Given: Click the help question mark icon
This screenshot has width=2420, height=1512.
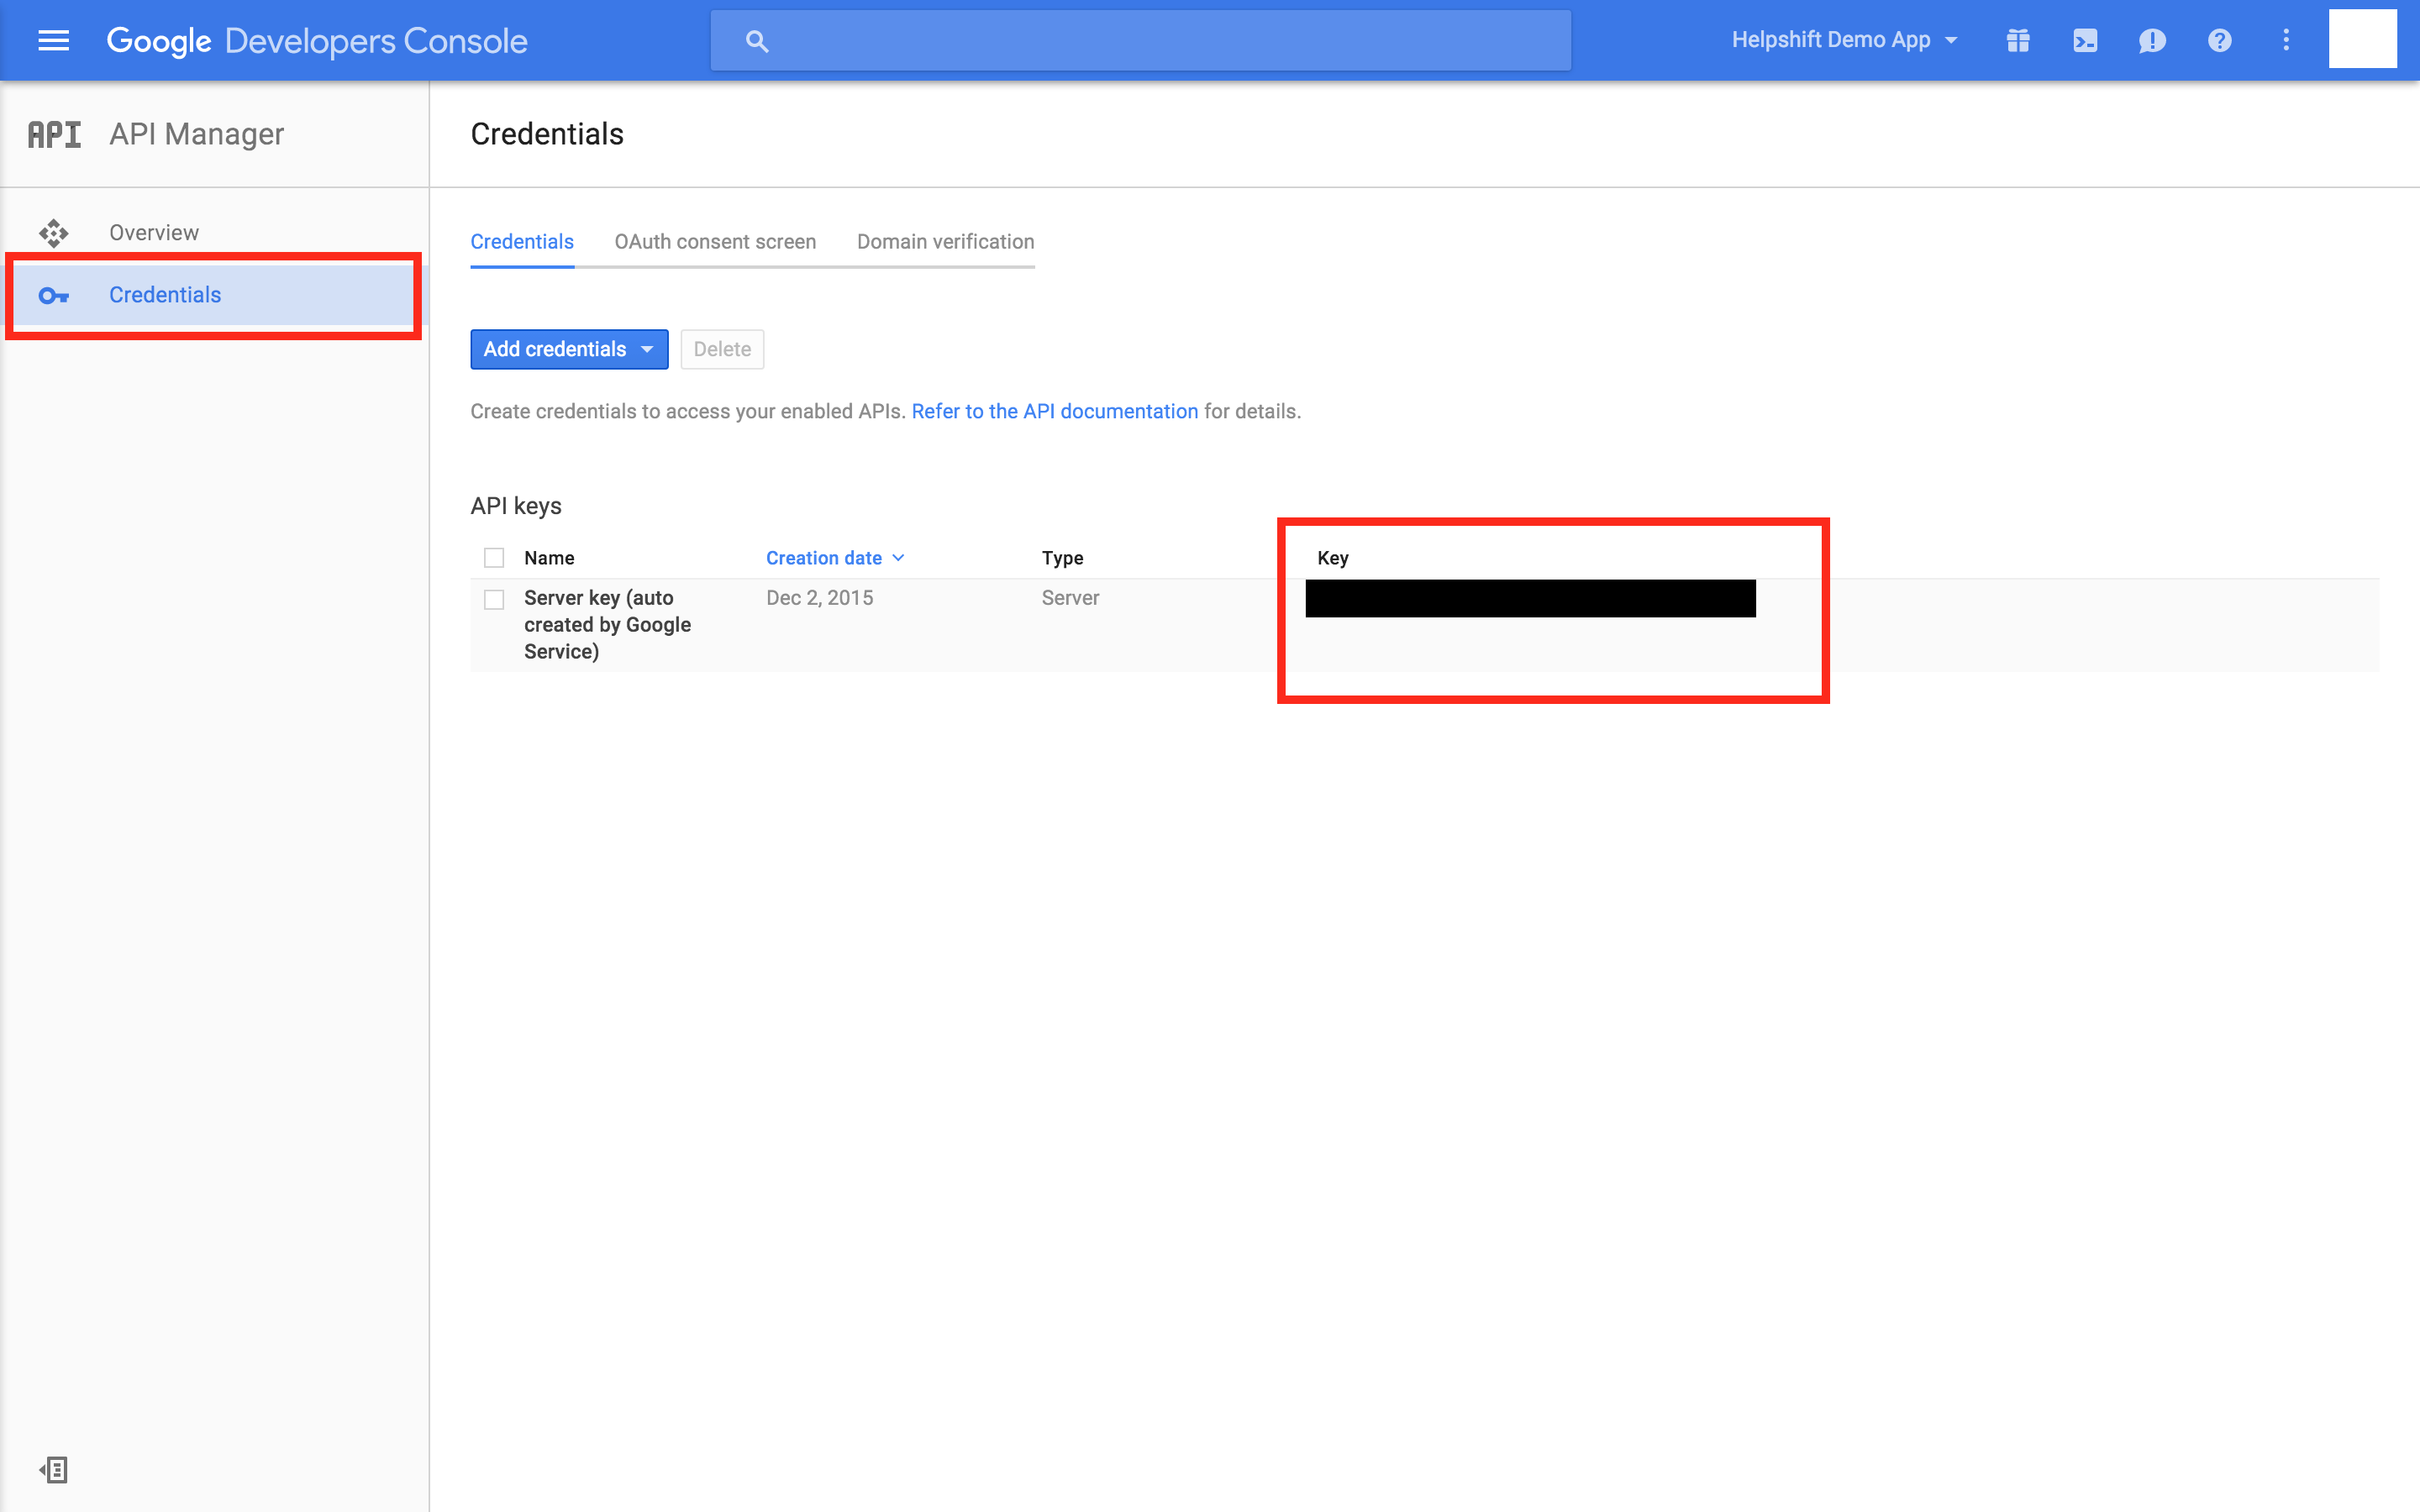Looking at the screenshot, I should click(x=2219, y=40).
